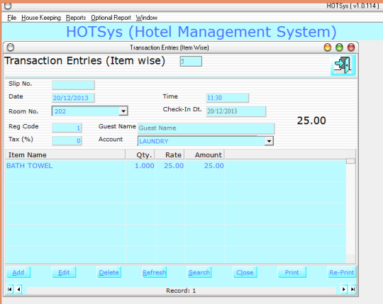Go to next record arrow

(344, 289)
